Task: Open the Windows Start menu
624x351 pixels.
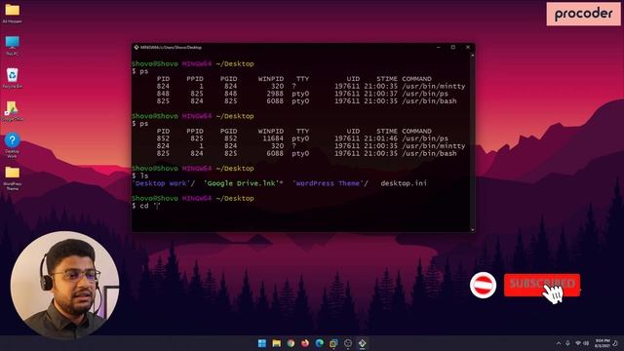Action: 262,343
